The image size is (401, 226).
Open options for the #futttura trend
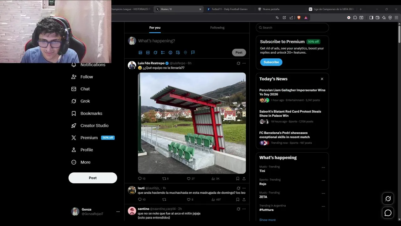323,207
